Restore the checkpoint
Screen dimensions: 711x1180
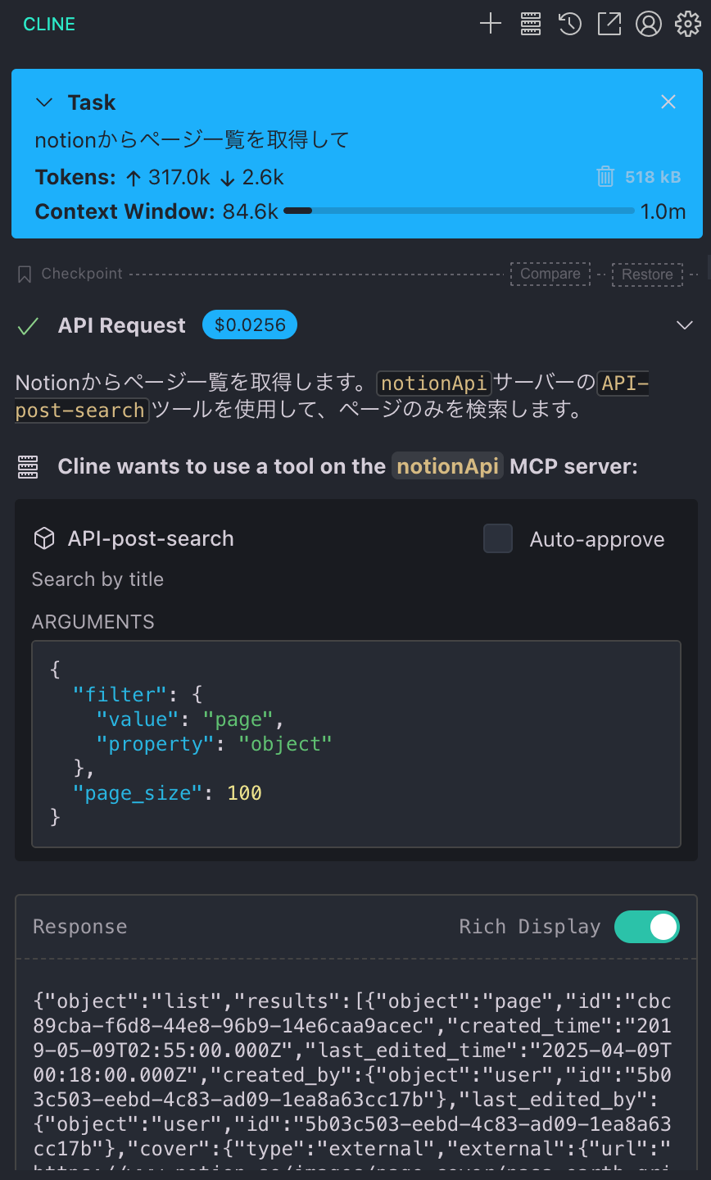pyautogui.click(x=647, y=274)
